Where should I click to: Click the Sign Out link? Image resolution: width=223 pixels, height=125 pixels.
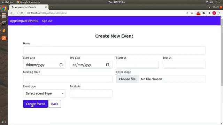coord(47,21)
